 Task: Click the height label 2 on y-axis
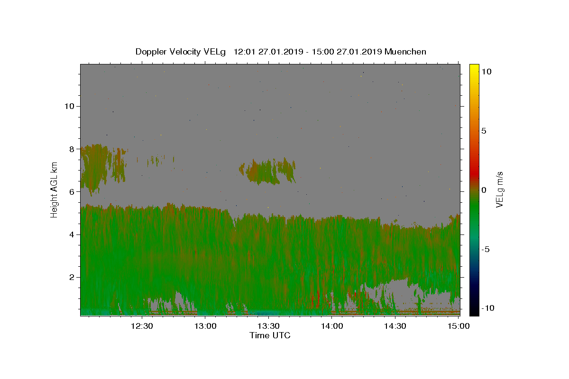click(72, 277)
